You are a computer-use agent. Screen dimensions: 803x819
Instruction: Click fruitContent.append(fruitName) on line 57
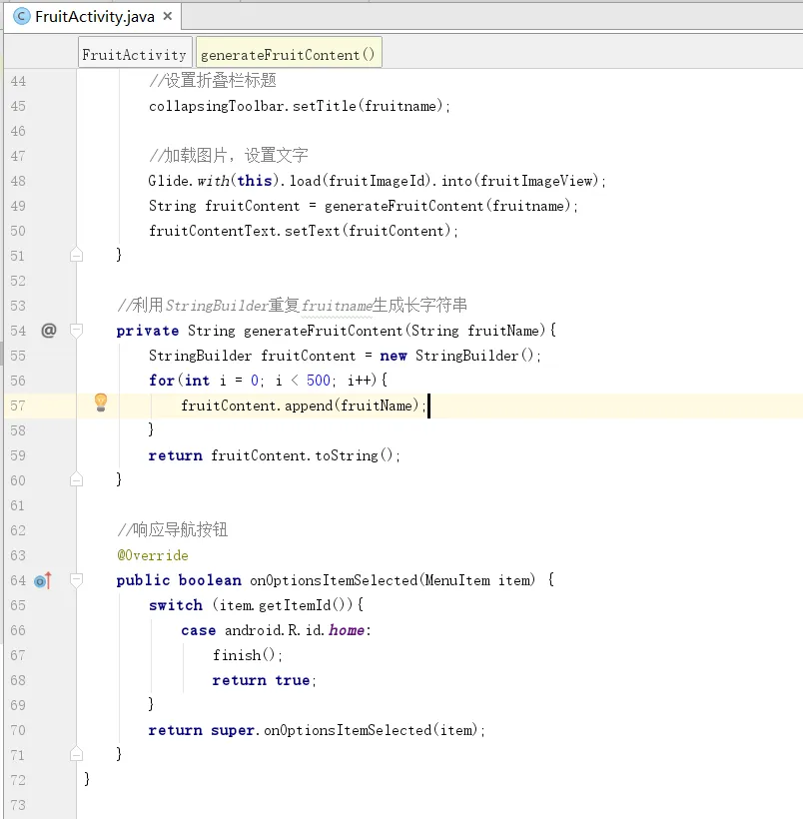tap(304, 406)
